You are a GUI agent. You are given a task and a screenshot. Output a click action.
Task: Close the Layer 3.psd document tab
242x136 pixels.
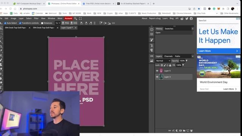tap(76, 28)
